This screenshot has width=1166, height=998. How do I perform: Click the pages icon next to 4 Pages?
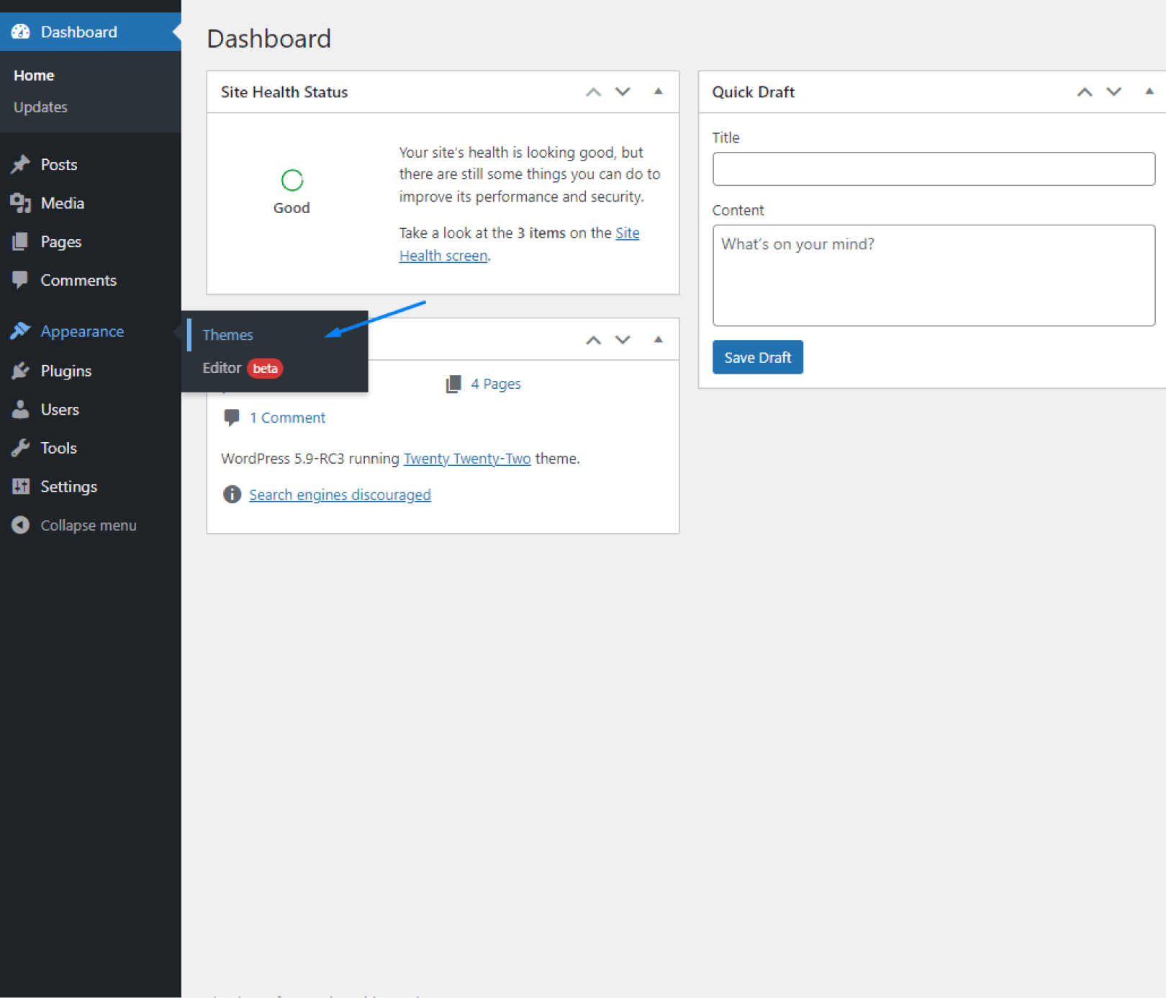pyautogui.click(x=453, y=384)
